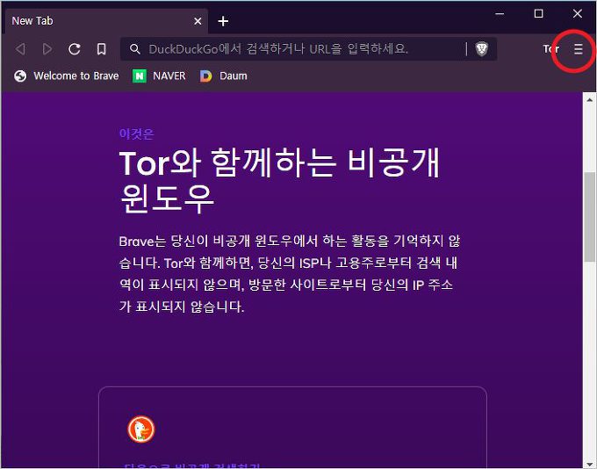This screenshot has width=597, height=469.
Task: Open the Brave Shields lion icon
Action: (481, 49)
